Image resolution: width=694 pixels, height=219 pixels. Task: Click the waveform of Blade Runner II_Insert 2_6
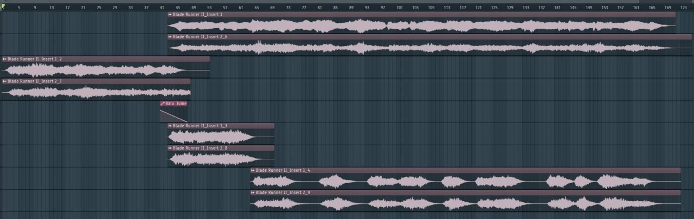[x=429, y=48]
